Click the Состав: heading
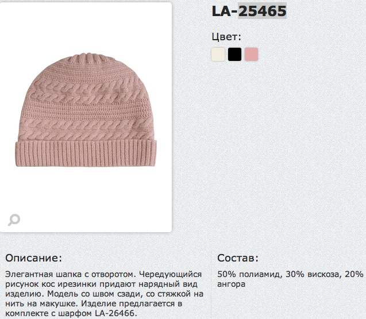The image size is (366, 319). pos(238,258)
